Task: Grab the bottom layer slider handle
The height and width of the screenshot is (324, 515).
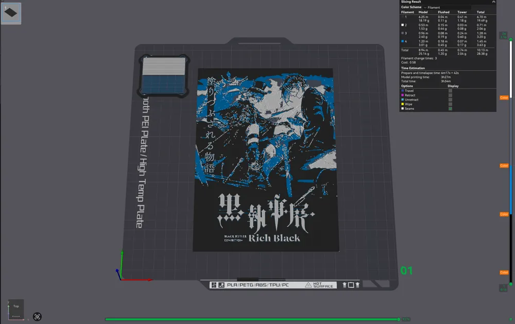Action: point(511,284)
